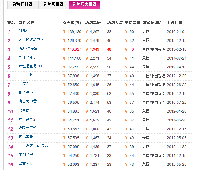Open movie link 人再囧途之泰囧
The height and width of the screenshot is (170, 217).
(31, 39)
